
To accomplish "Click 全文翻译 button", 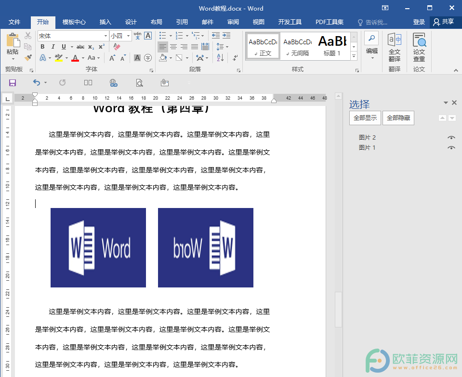I will (394, 47).
